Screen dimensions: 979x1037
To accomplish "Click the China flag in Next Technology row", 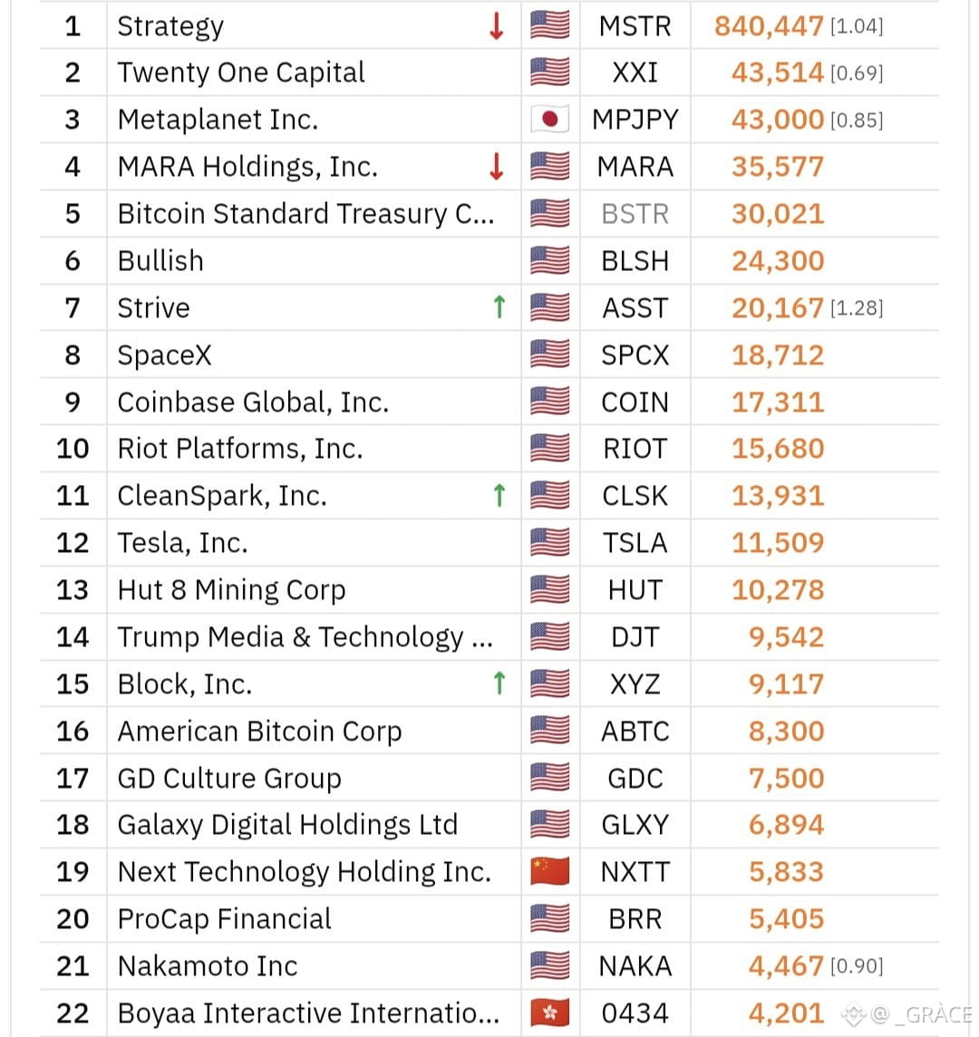I will click(549, 872).
